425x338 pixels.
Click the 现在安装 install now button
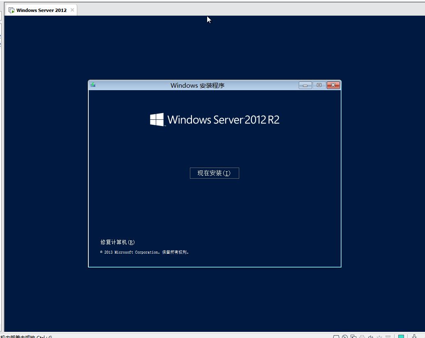(214, 173)
